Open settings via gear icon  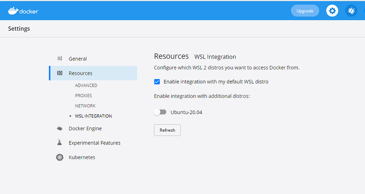coord(332,11)
